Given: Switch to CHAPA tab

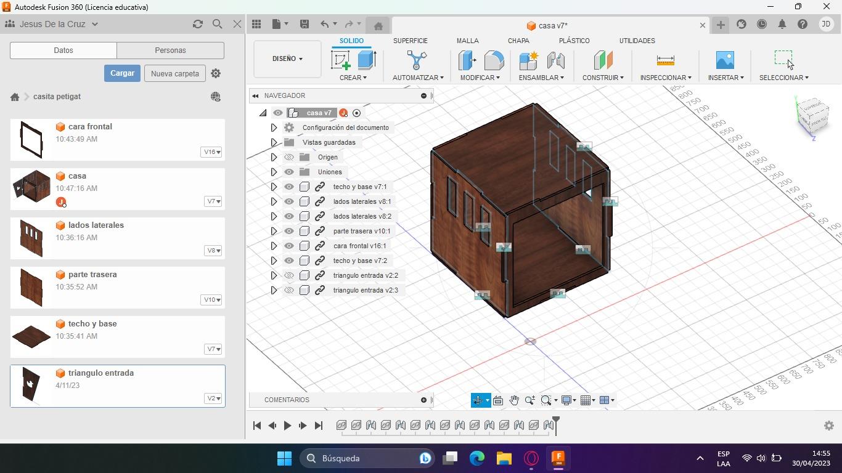Looking at the screenshot, I should point(518,41).
